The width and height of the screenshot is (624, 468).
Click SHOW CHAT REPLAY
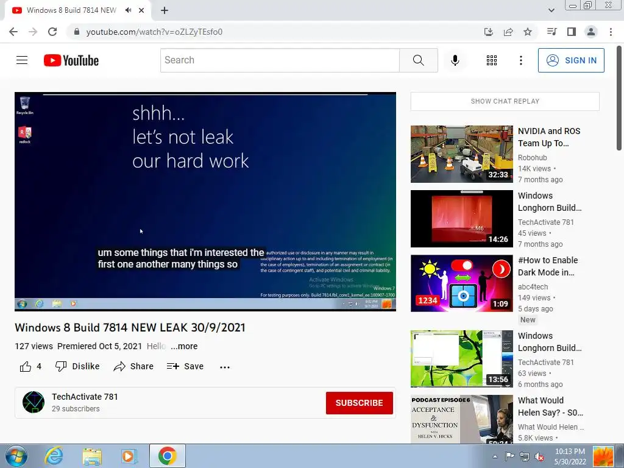tap(505, 101)
